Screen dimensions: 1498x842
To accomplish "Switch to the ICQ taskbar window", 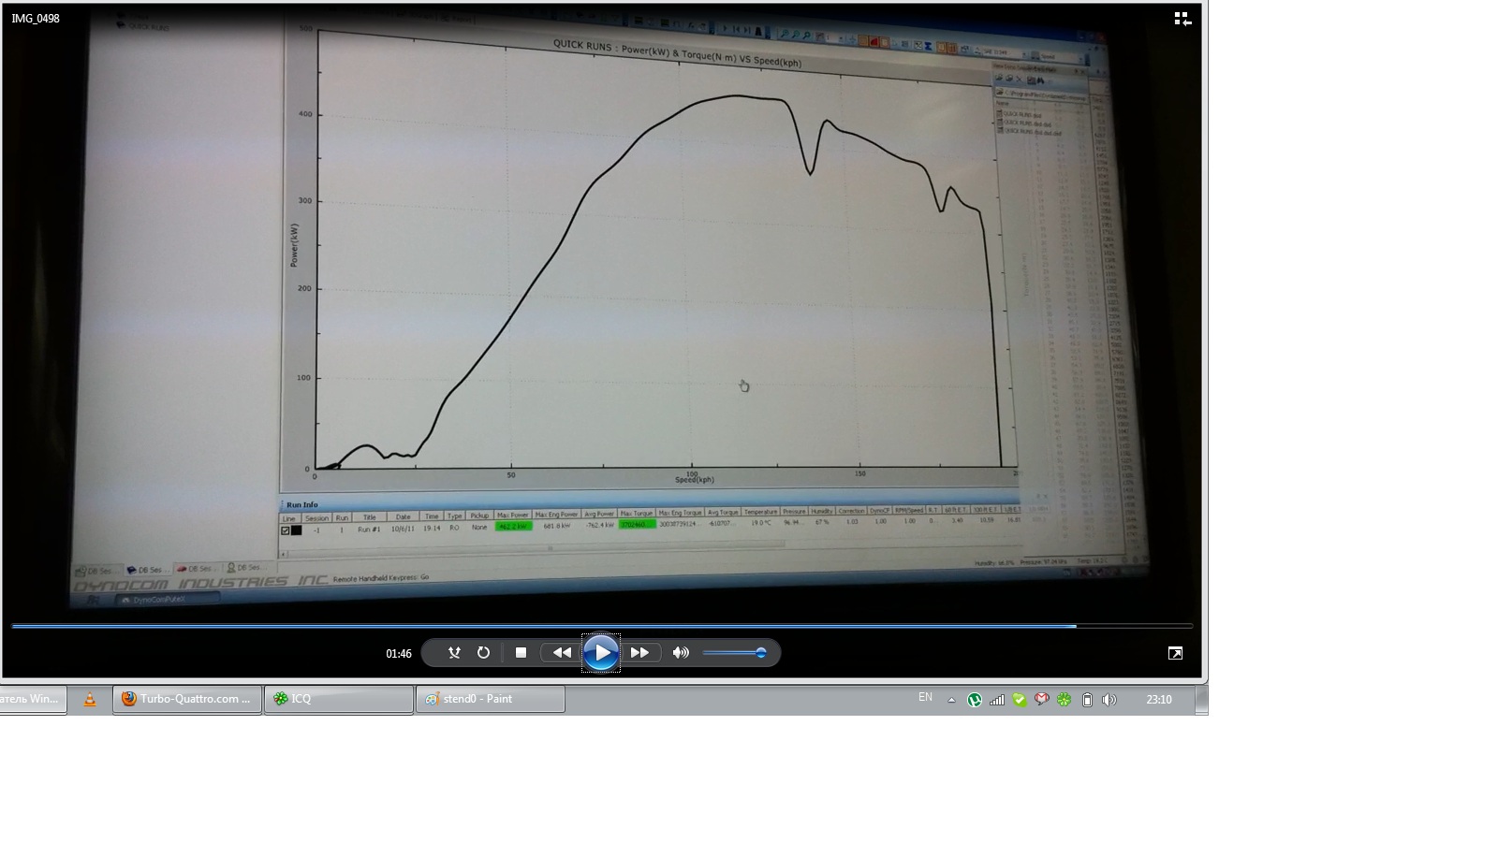I will pyautogui.click(x=339, y=699).
